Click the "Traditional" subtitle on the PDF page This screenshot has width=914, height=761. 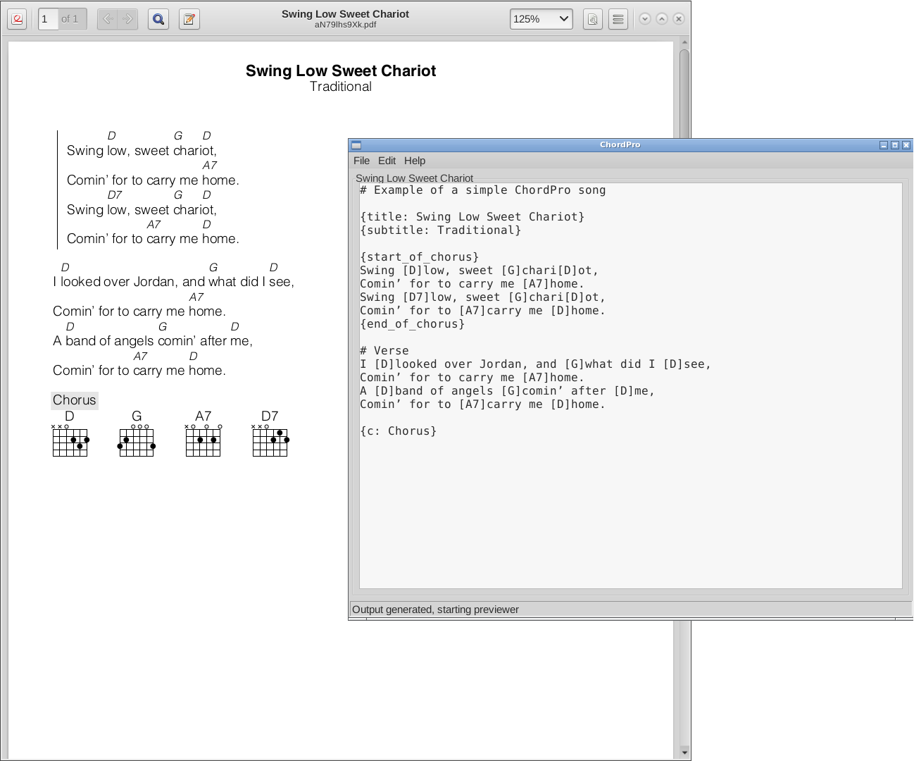(341, 87)
